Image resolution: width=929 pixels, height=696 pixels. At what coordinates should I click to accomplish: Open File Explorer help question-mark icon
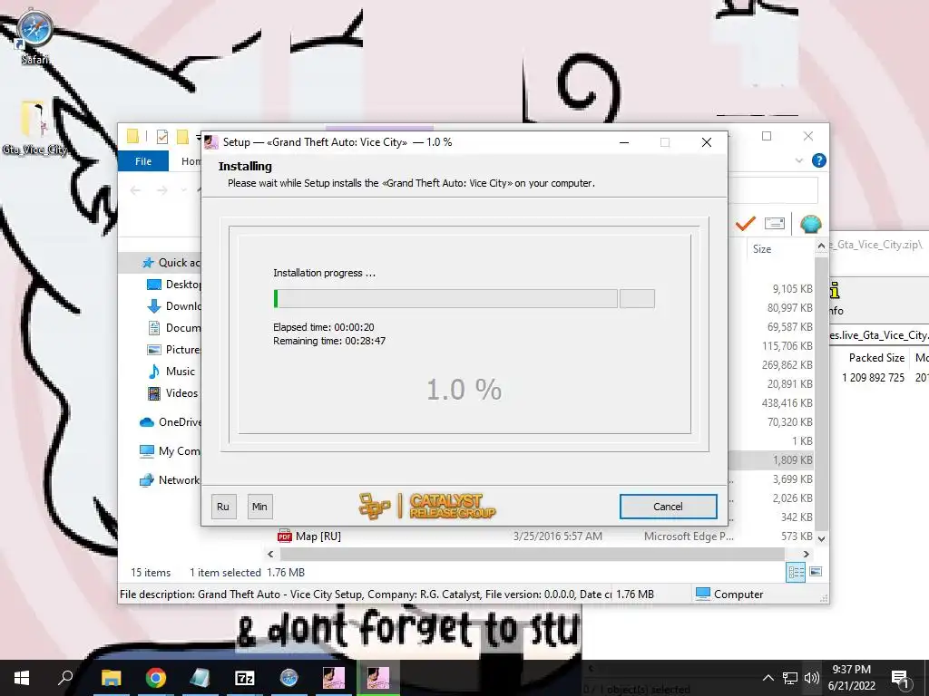(819, 160)
